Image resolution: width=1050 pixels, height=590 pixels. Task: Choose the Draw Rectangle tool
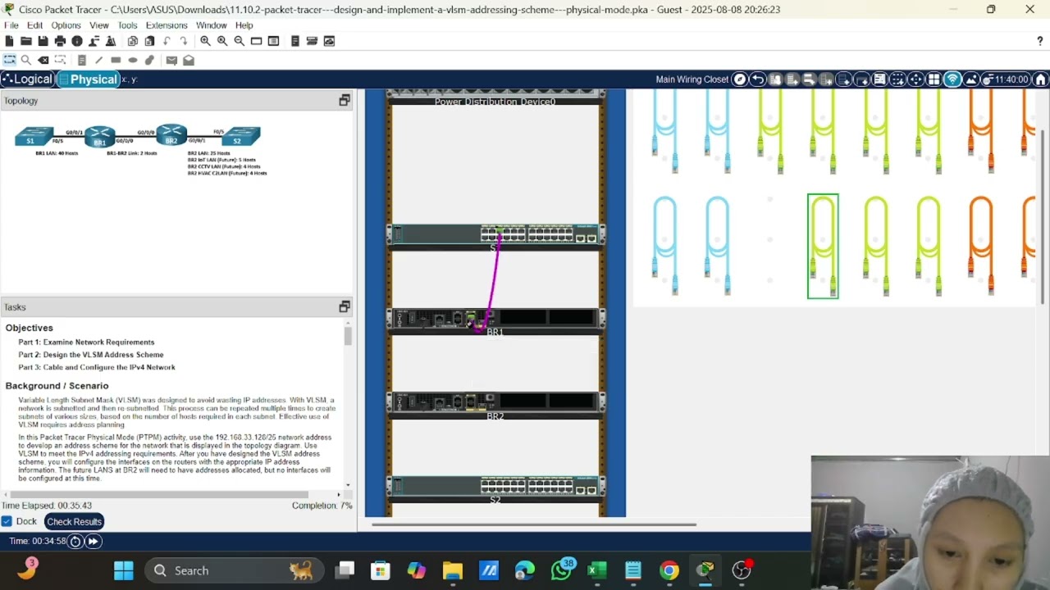pos(116,60)
